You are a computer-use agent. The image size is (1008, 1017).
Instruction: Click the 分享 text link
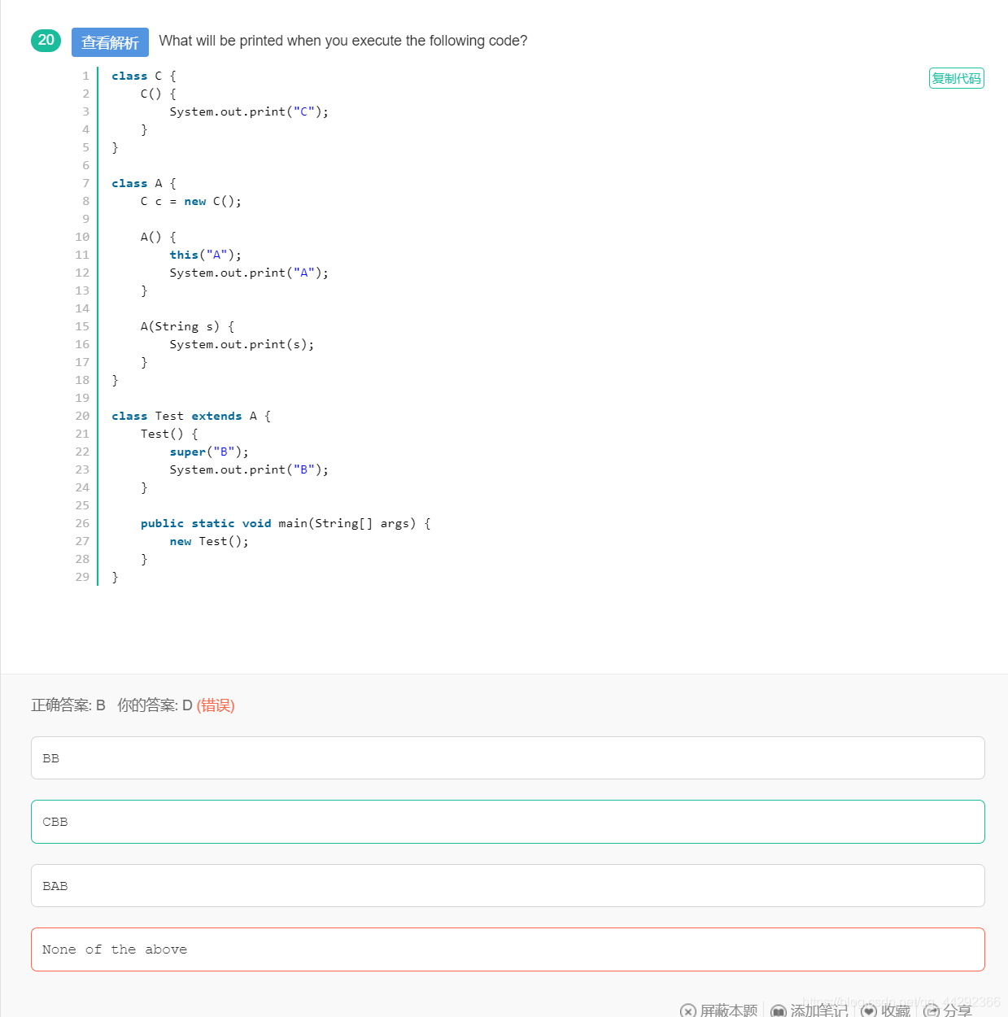(958, 1010)
